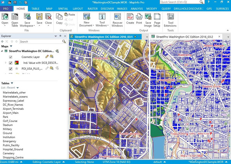231x164 pixels.
Task: Toggle the Ind. Value with SIC8_DESCR checkbox
Action: click(10, 63)
